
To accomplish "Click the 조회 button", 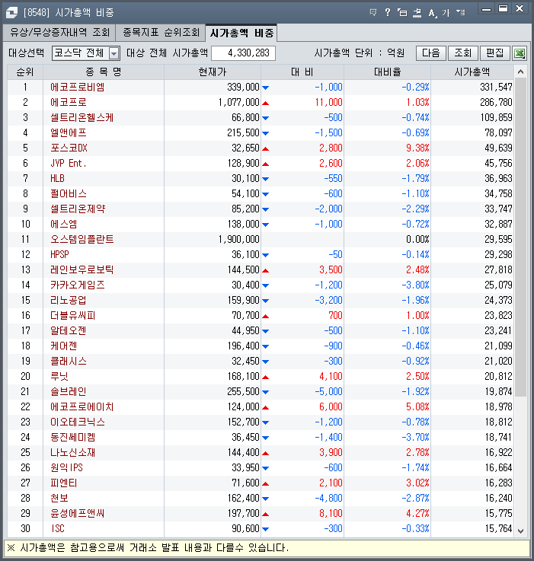I will click(462, 53).
